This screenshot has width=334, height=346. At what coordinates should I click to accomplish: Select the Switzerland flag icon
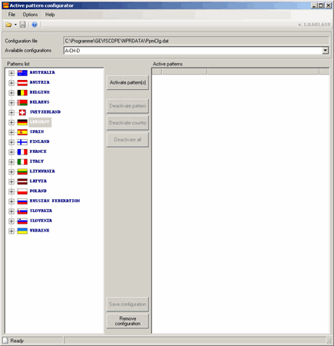tap(22, 112)
